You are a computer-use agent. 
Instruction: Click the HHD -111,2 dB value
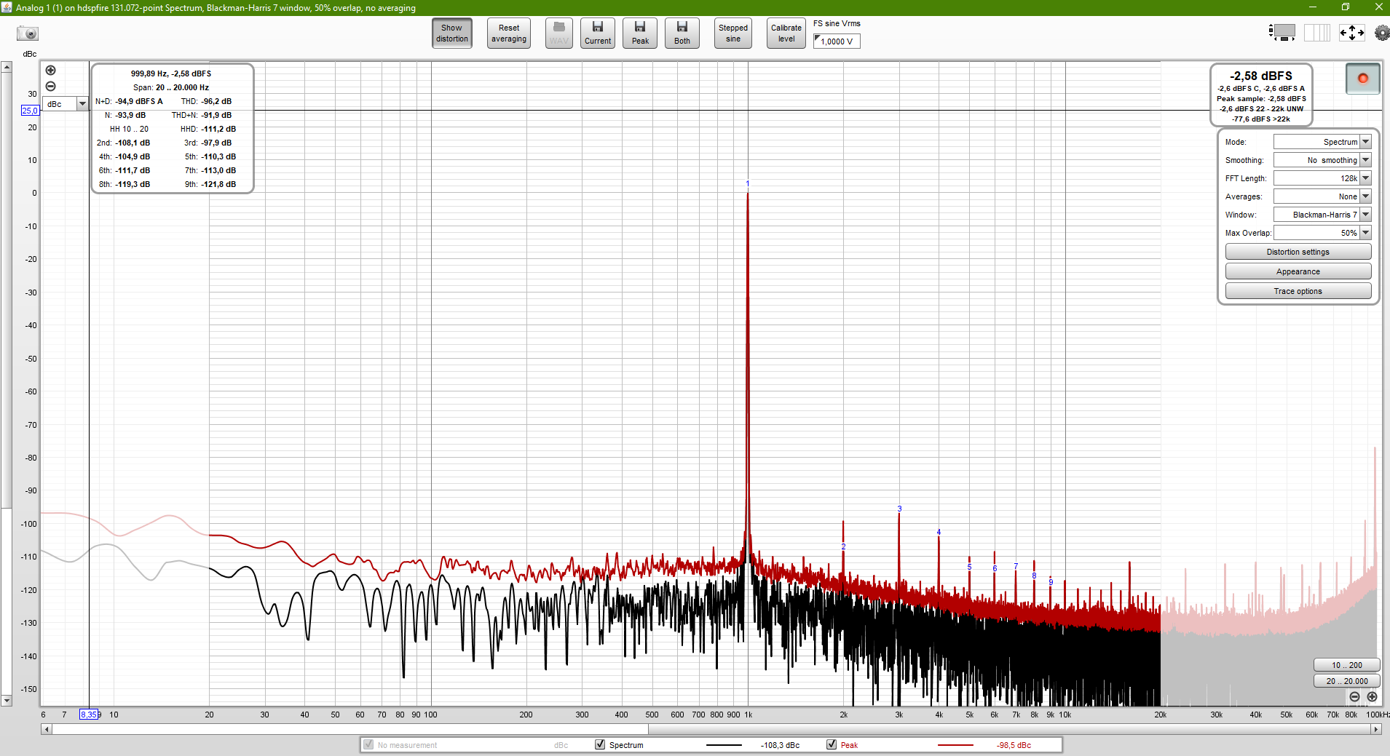218,129
